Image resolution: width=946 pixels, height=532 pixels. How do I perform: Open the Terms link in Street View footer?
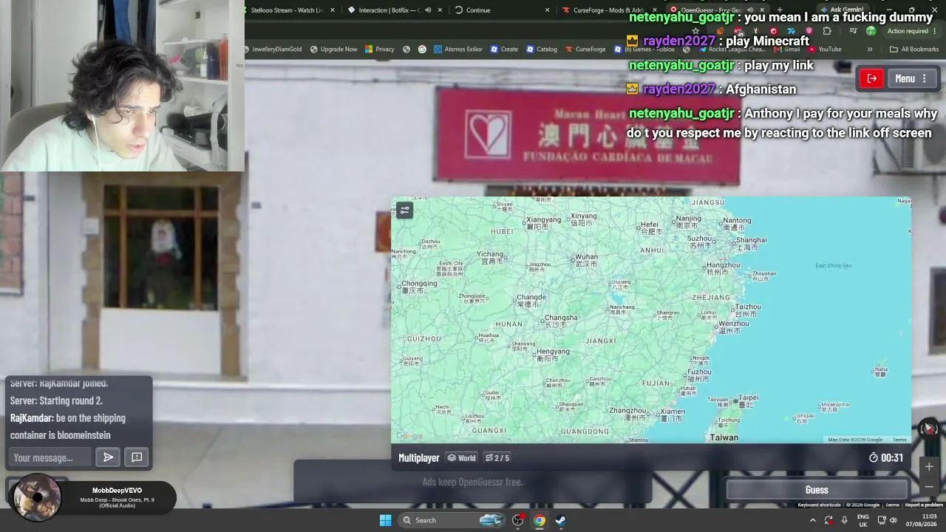point(892,505)
